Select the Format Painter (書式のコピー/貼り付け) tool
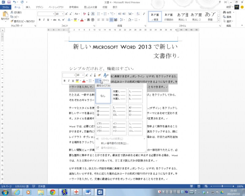245x196 pixels. click(x=12, y=21)
